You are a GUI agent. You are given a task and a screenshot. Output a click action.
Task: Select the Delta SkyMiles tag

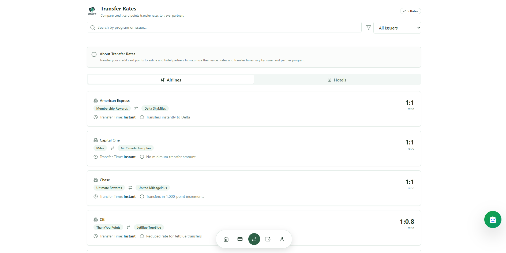tap(155, 108)
